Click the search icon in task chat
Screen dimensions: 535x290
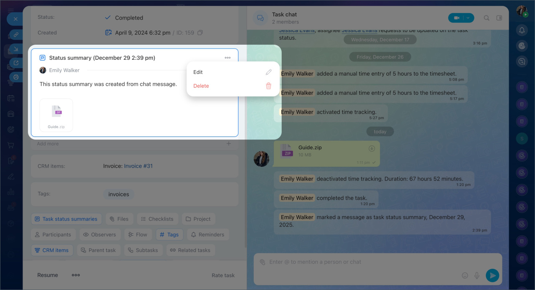pos(487,18)
